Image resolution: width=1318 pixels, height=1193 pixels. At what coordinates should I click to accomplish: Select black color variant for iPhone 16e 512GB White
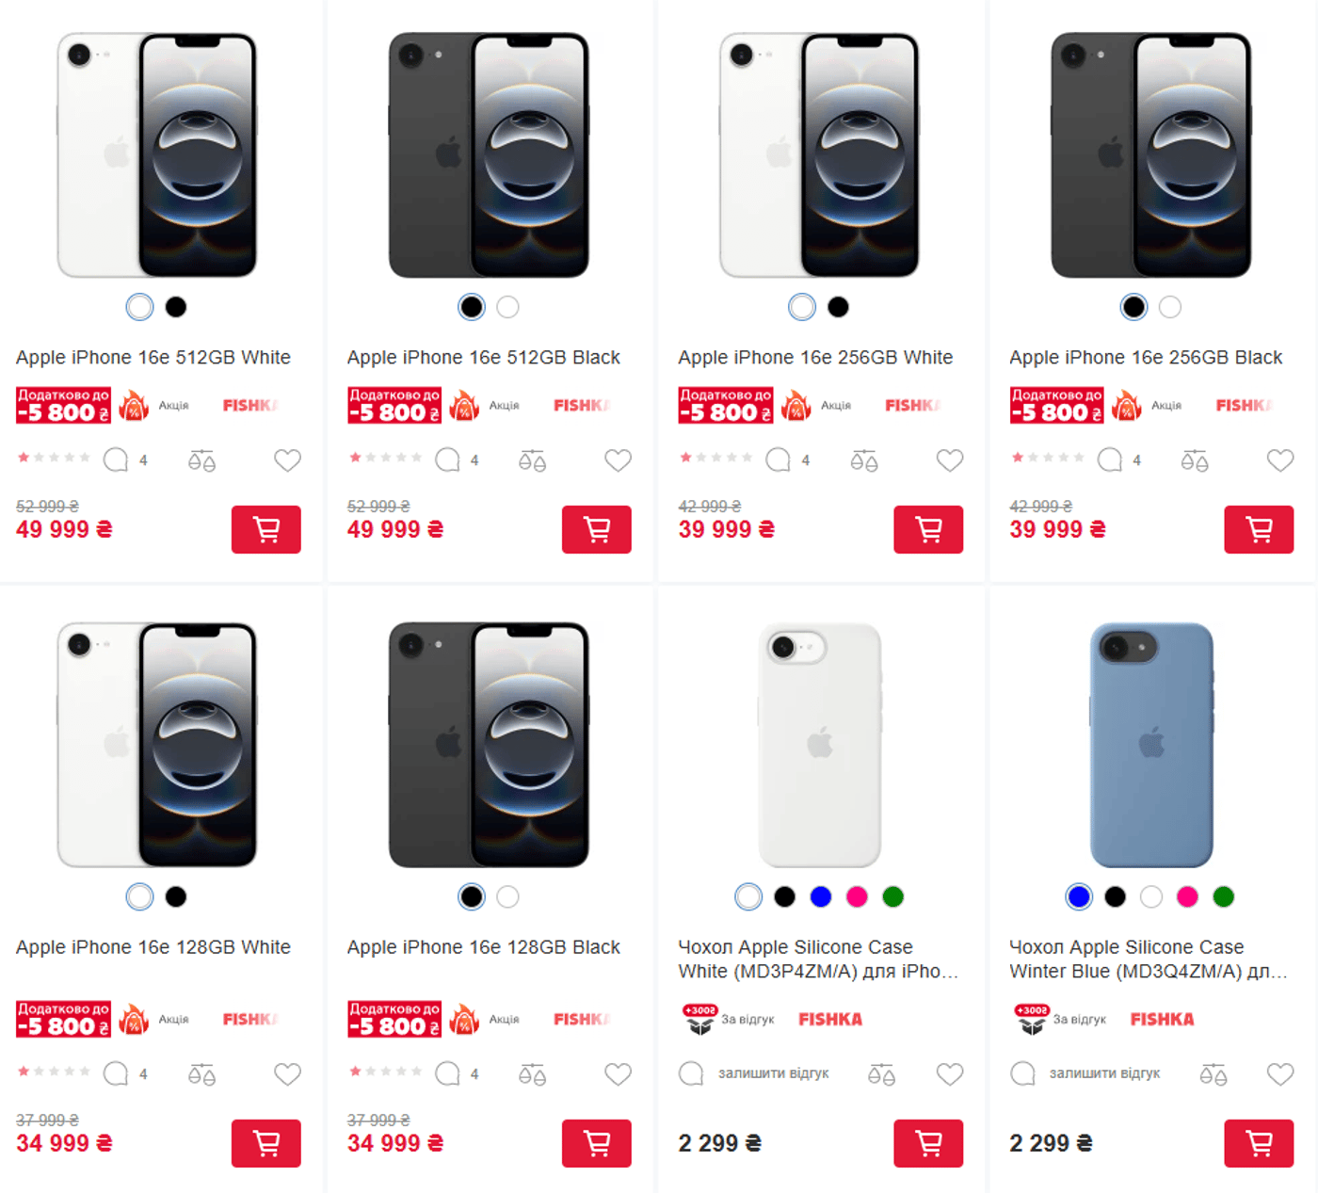[x=176, y=307]
